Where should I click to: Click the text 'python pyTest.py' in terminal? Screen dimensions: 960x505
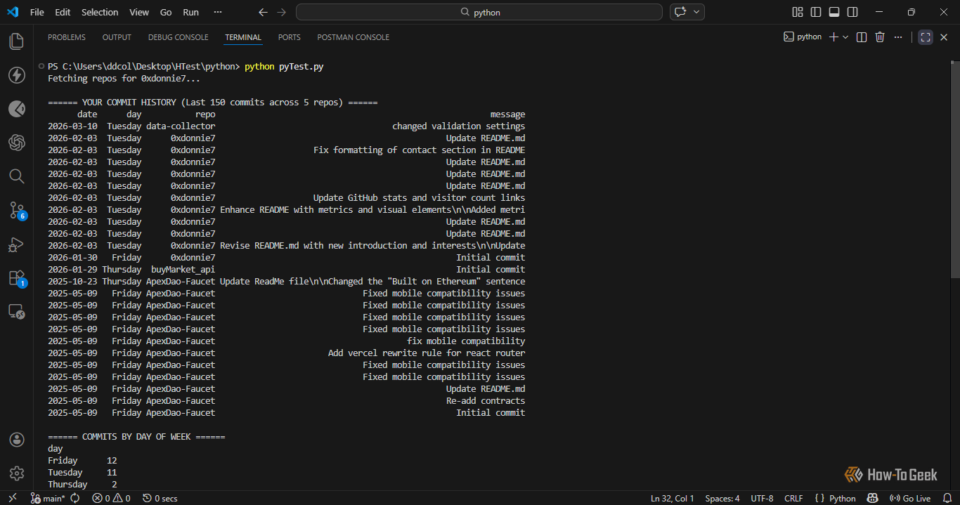click(284, 66)
